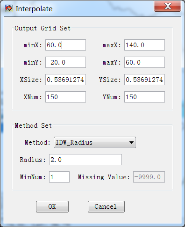Select the MinNum input box
Screen dimensions: 185x227
pyautogui.click(x=59, y=177)
